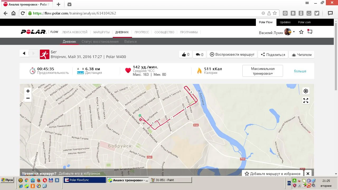Open the Прогресс menu item
338x190 pixels.
[142, 32]
